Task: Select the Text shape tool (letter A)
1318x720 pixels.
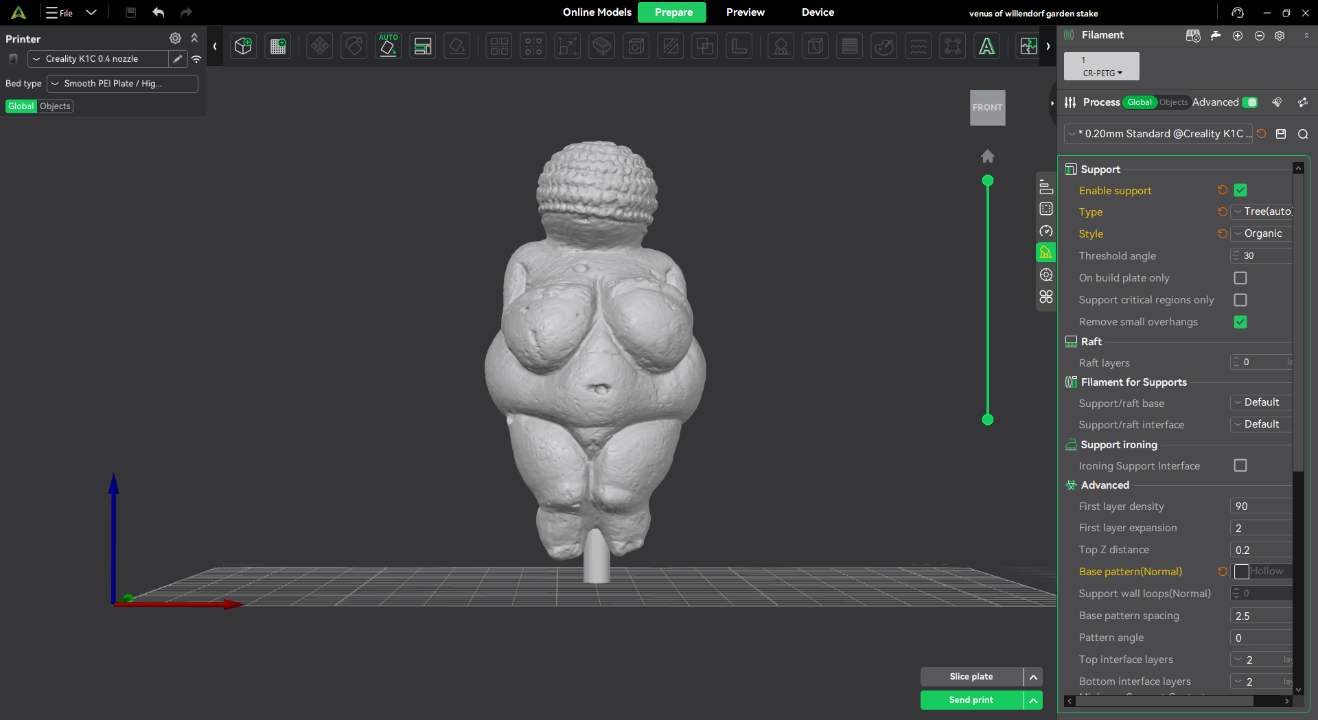Action: 986,46
